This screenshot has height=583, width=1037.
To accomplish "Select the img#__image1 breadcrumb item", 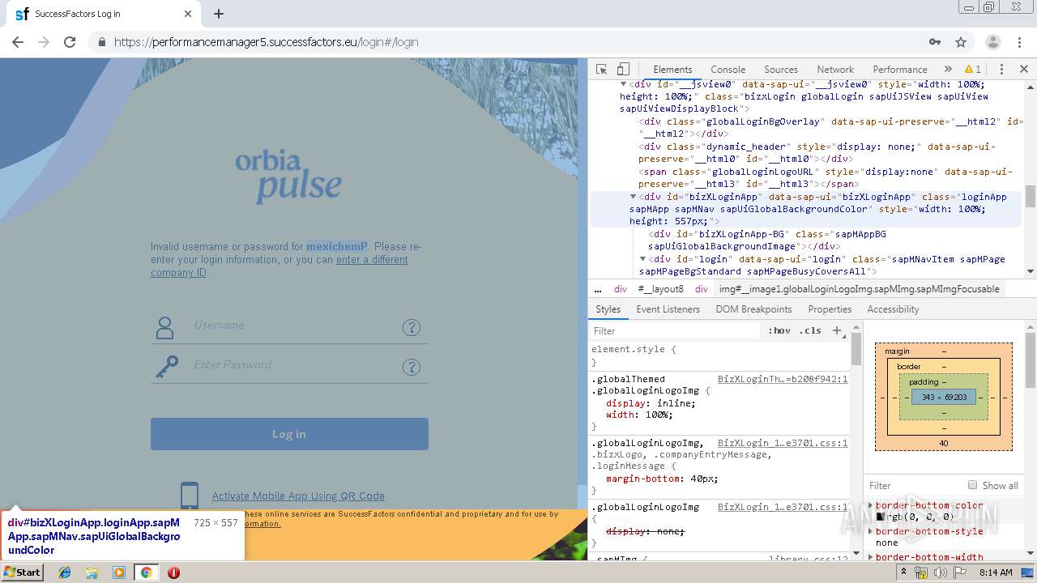I will coord(860,289).
